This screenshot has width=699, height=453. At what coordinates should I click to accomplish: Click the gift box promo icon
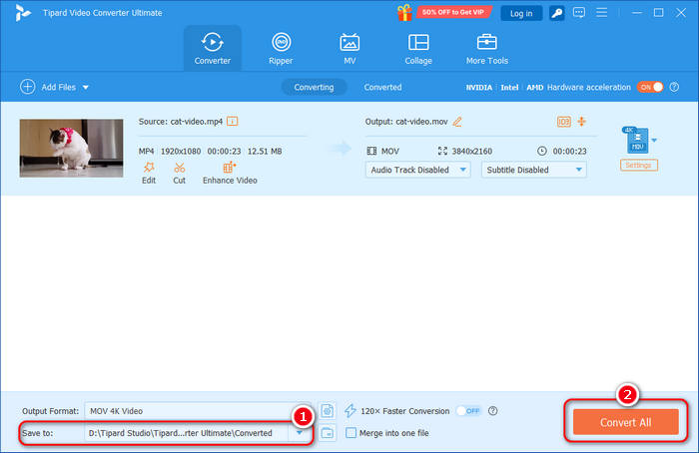pyautogui.click(x=404, y=12)
